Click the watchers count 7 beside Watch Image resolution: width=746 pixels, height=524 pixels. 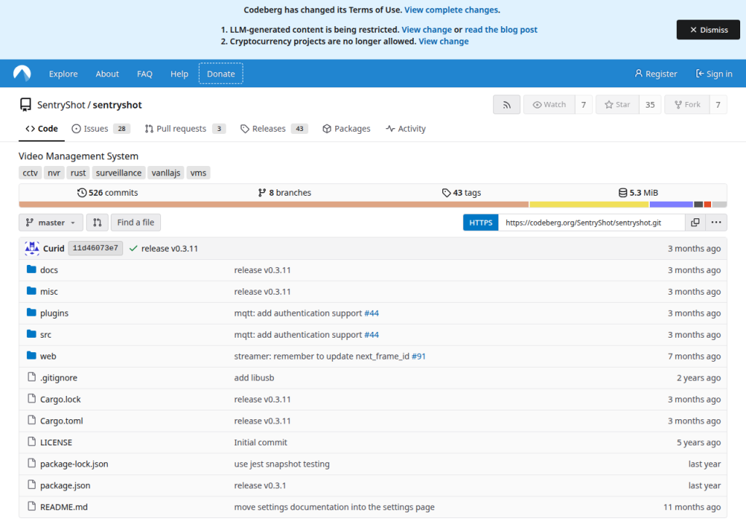(584, 105)
